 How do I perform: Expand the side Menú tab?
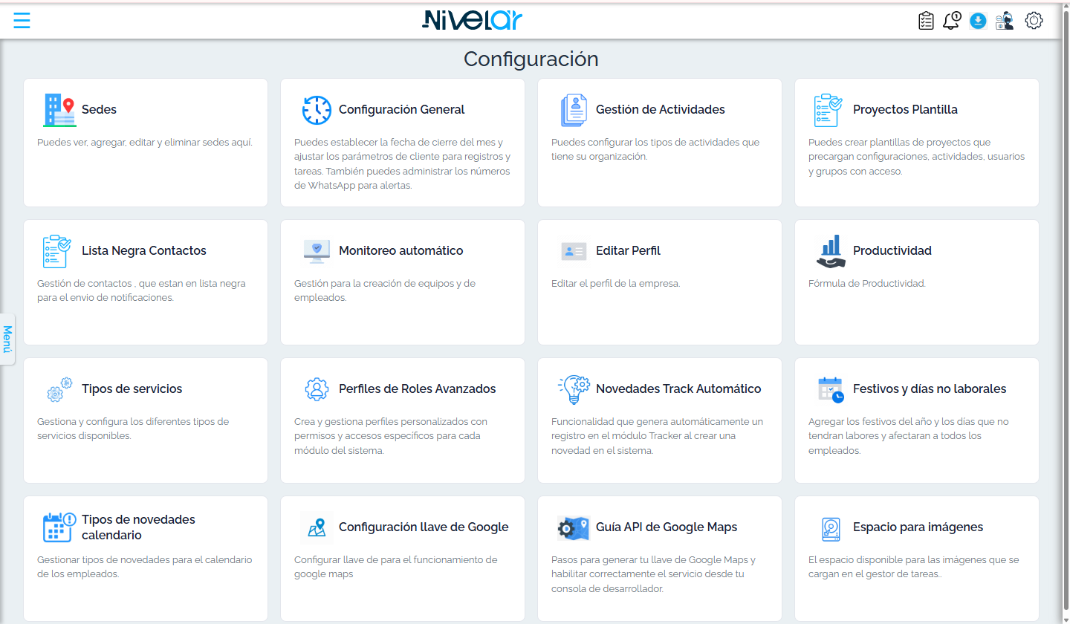coord(7,339)
